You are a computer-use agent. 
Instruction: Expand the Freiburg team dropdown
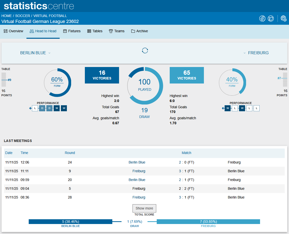click(256, 53)
